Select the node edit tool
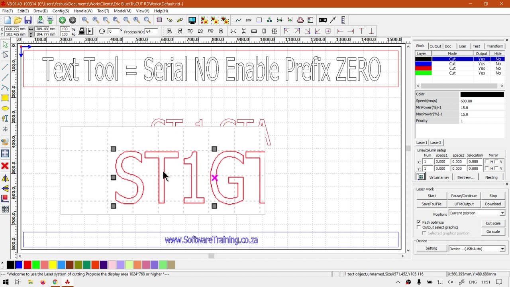510x287 pixels. [x=5, y=55]
